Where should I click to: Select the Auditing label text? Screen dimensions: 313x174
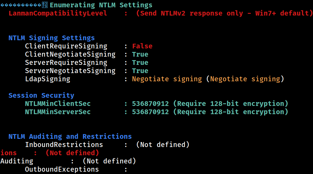click(17, 161)
